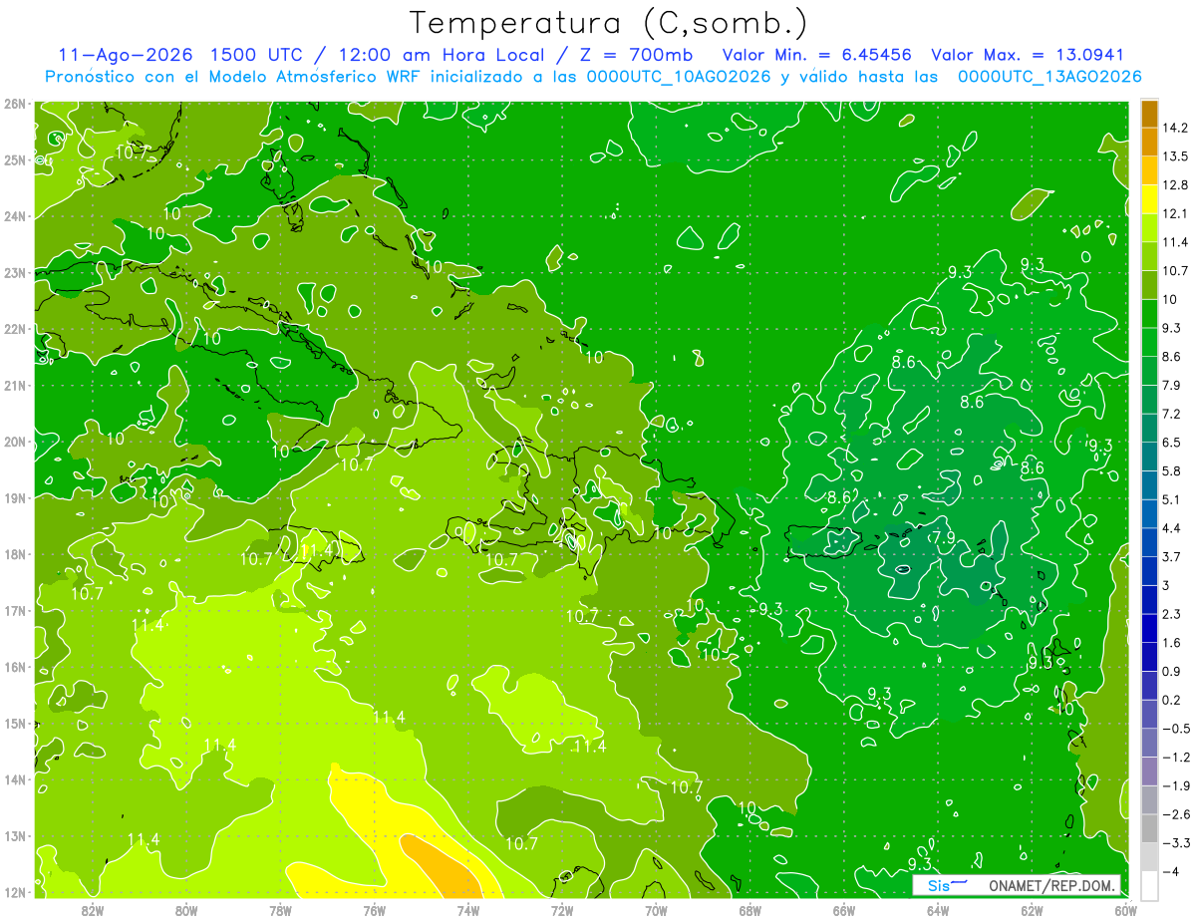The height and width of the screenshot is (924, 1196).
Task: Click the blue swatch between 4.4 and 3.7
Action: 1149,541
